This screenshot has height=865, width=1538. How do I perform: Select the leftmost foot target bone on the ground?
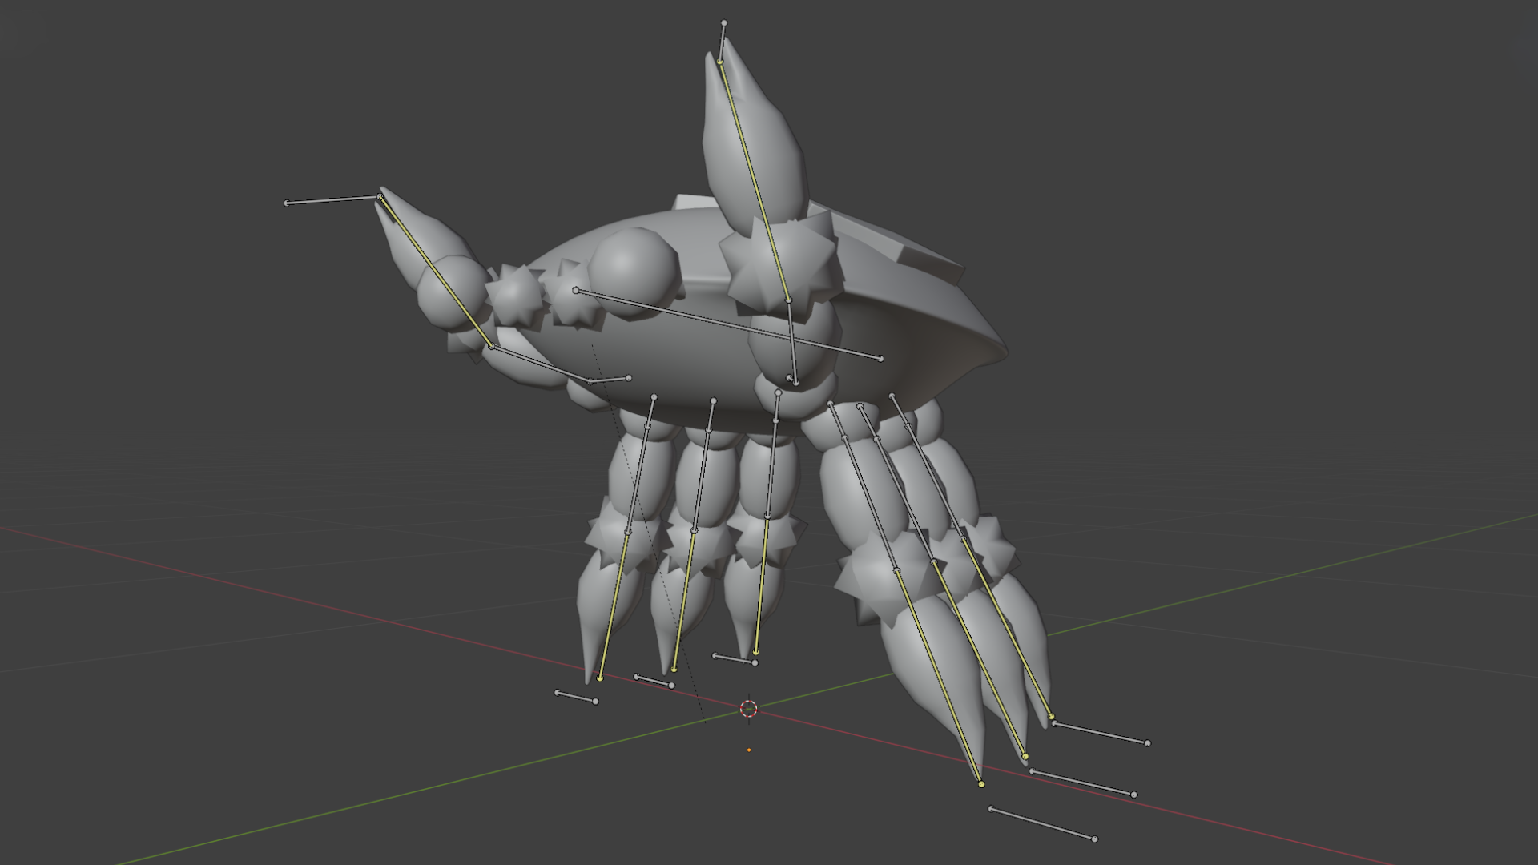pyautogui.click(x=576, y=697)
